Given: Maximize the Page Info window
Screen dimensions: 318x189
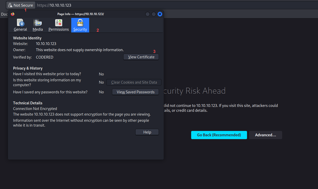Looking at the screenshot, I should click(x=154, y=14).
